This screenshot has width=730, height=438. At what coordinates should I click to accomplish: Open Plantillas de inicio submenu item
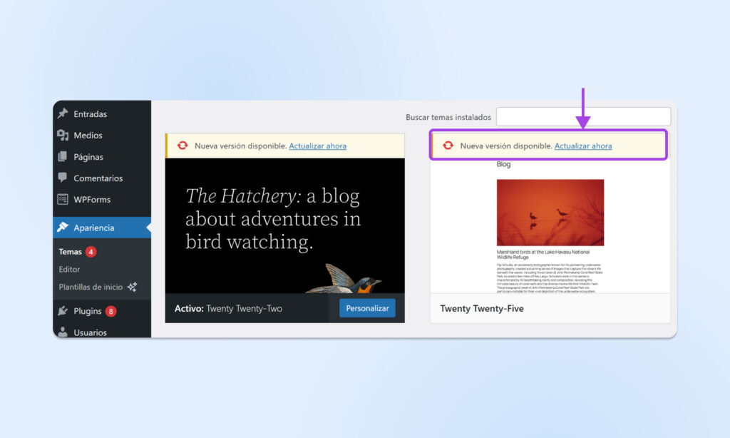[x=91, y=287]
